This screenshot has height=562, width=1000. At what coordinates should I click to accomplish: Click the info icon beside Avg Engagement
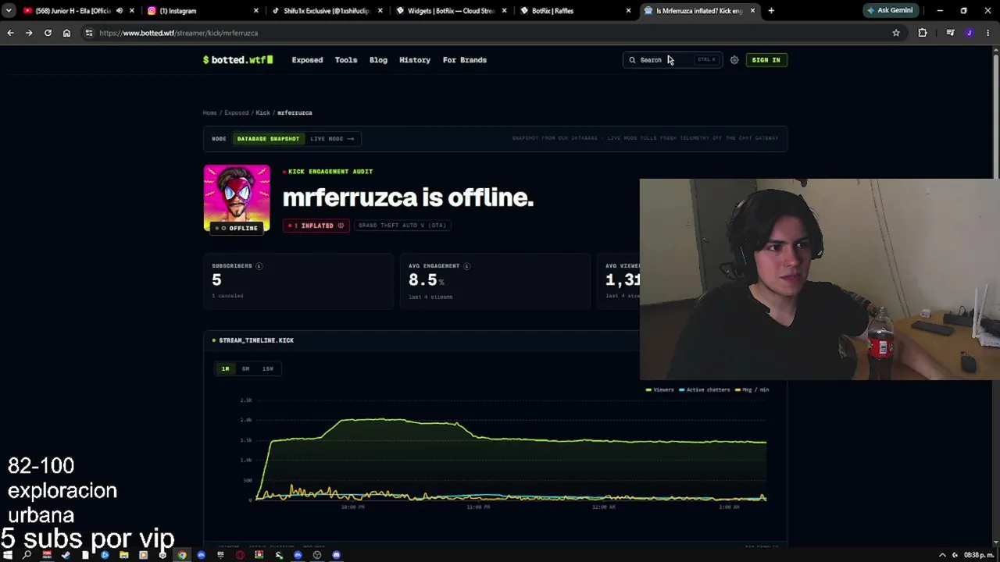[466, 266]
